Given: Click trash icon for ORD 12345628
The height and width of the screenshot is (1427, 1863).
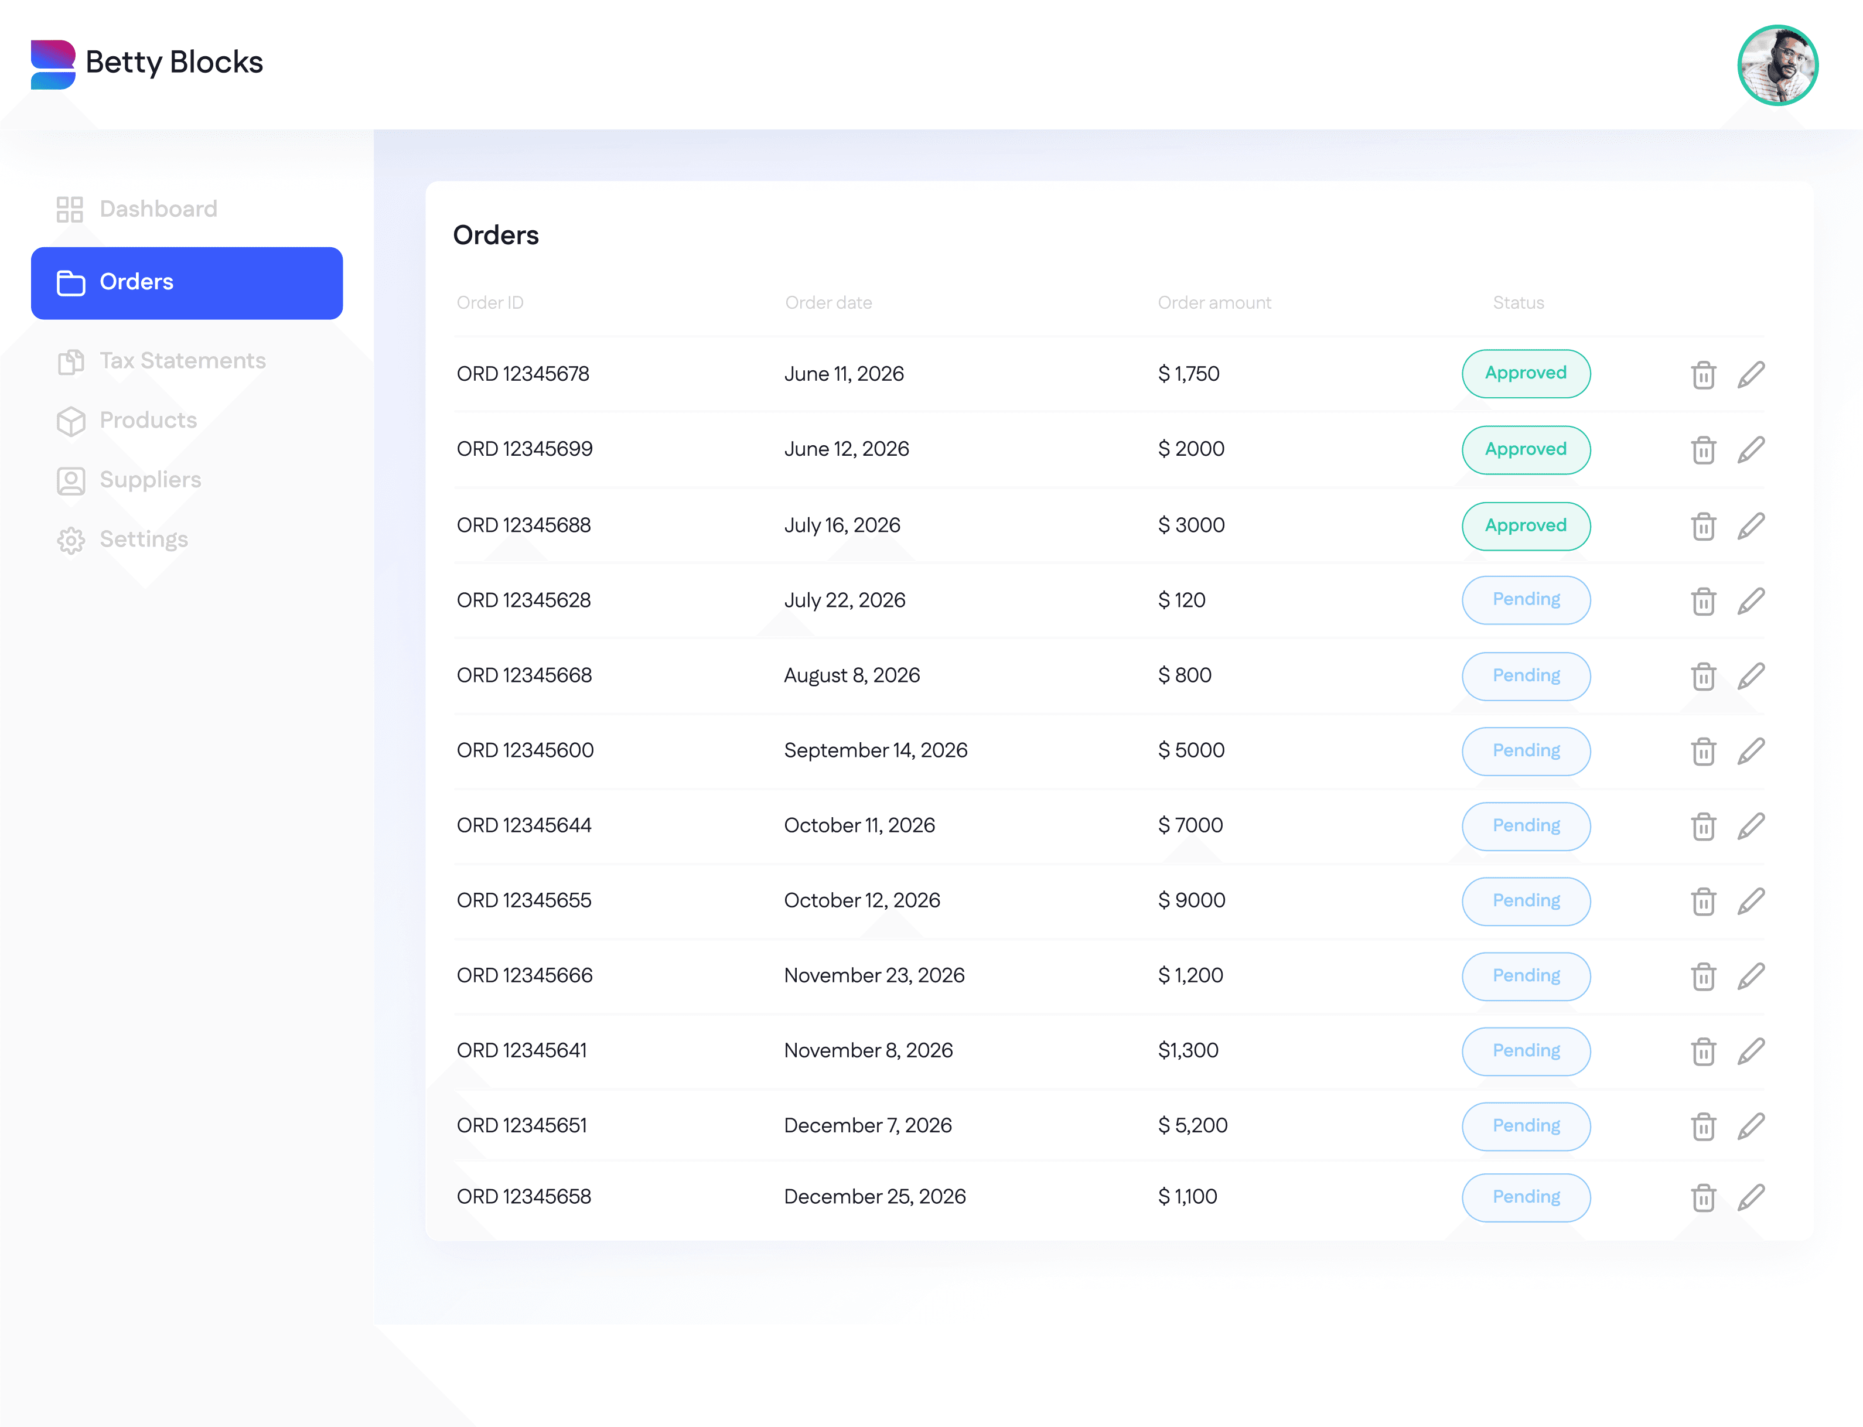Looking at the screenshot, I should coord(1702,600).
